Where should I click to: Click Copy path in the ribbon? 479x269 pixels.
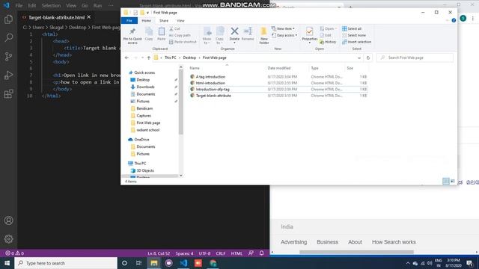180,35
